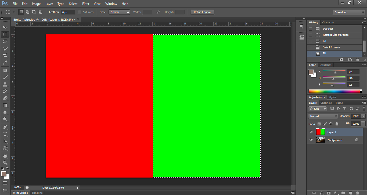Image resolution: width=367 pixels, height=195 pixels.
Task: Select the Horizontal Type tool
Action: [x=5, y=134]
